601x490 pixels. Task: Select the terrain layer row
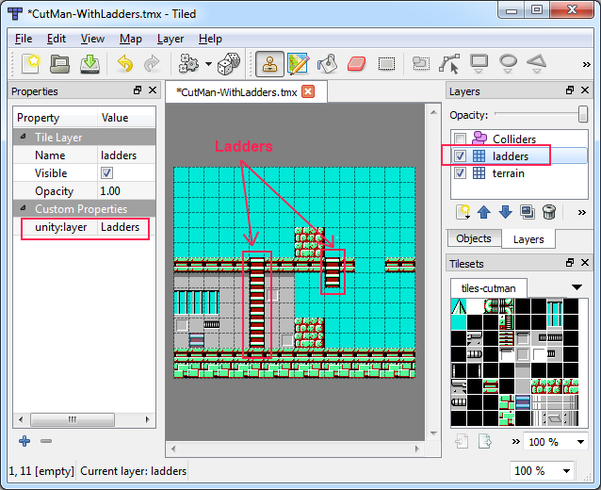(519, 173)
